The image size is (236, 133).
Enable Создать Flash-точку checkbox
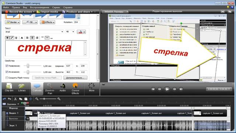[7, 78]
